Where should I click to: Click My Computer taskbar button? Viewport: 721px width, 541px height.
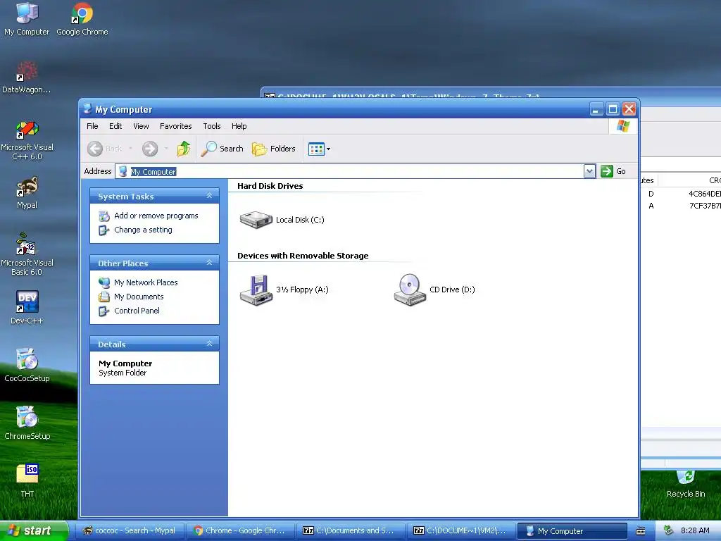click(x=572, y=530)
